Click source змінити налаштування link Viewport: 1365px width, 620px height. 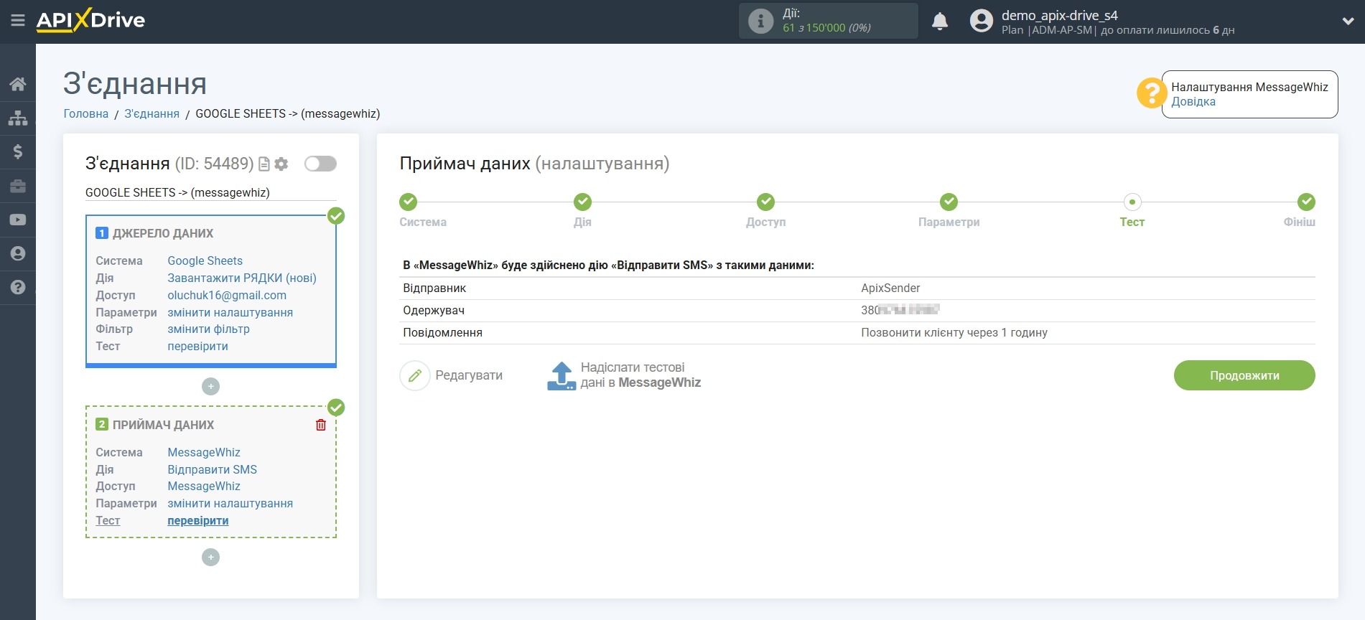click(230, 312)
